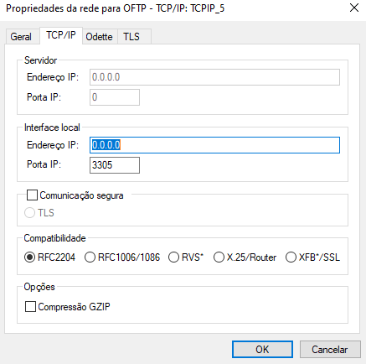Viewport: 366px width, 364px height.
Task: Click the dialog title bar text
Action: (x=115, y=8)
